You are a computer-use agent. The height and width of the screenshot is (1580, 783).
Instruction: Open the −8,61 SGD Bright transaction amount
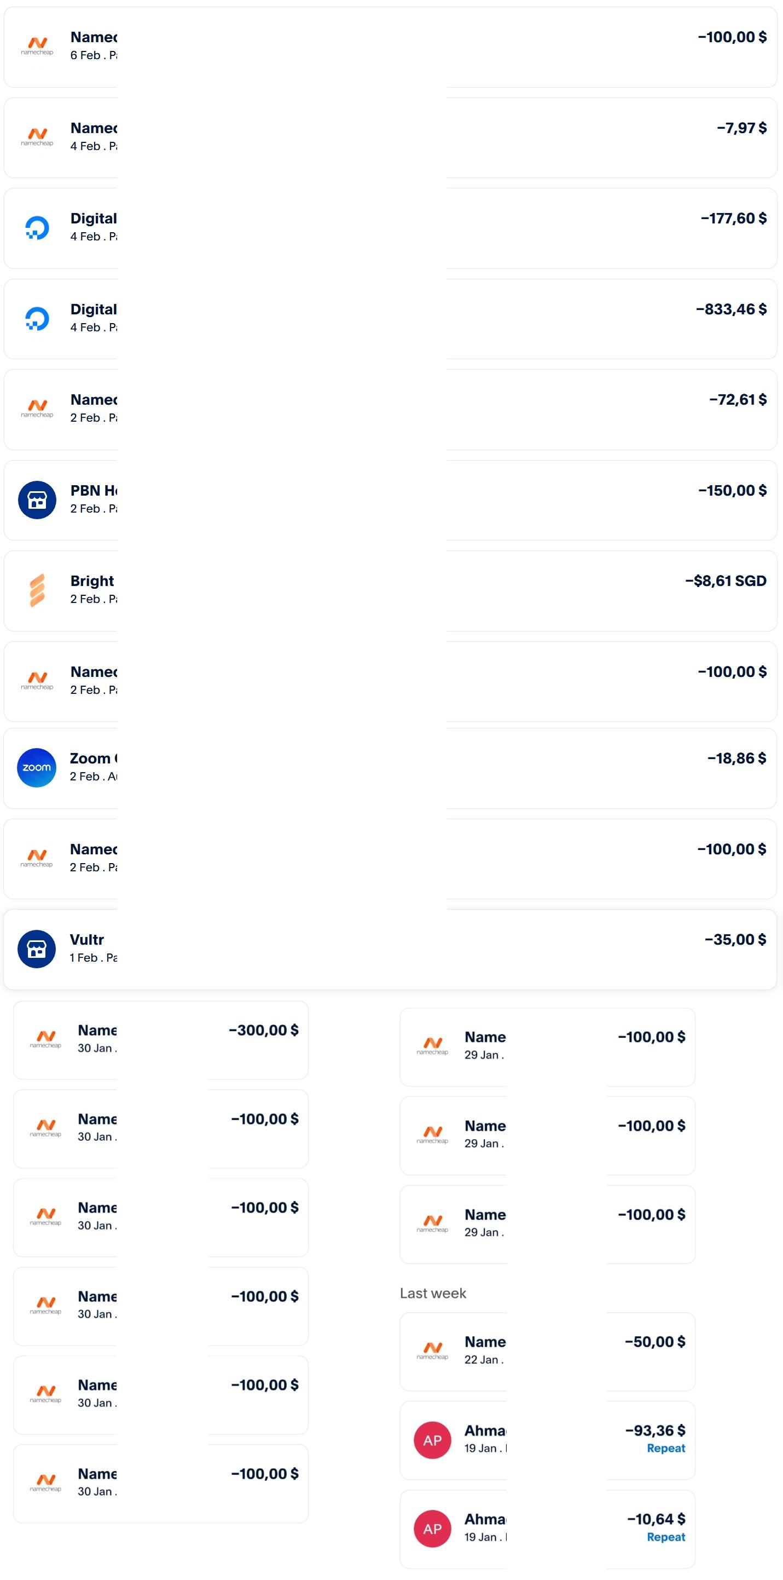tap(726, 581)
